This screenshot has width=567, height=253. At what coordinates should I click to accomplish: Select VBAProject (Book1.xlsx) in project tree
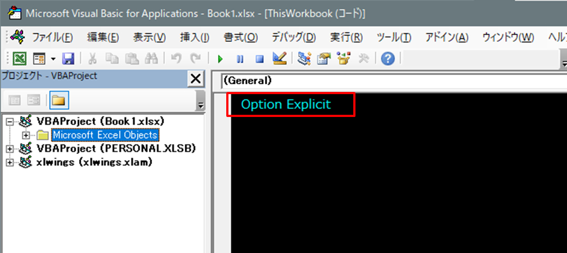[100, 121]
